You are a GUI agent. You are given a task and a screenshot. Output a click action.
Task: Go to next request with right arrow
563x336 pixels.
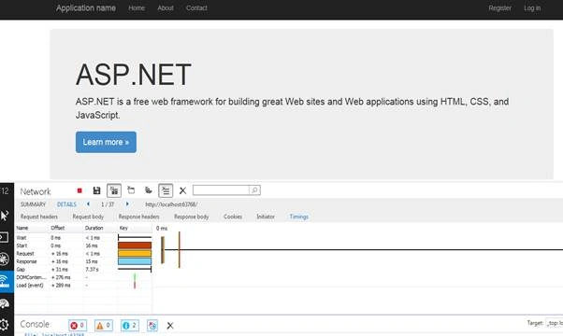coord(127,204)
